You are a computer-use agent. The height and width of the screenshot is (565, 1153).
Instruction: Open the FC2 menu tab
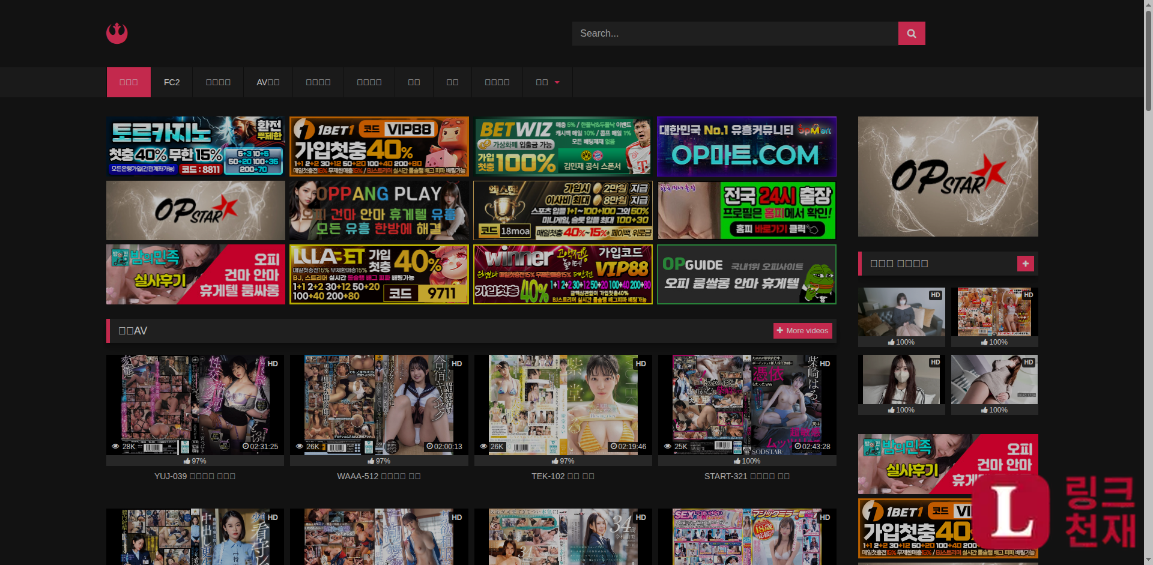172,82
